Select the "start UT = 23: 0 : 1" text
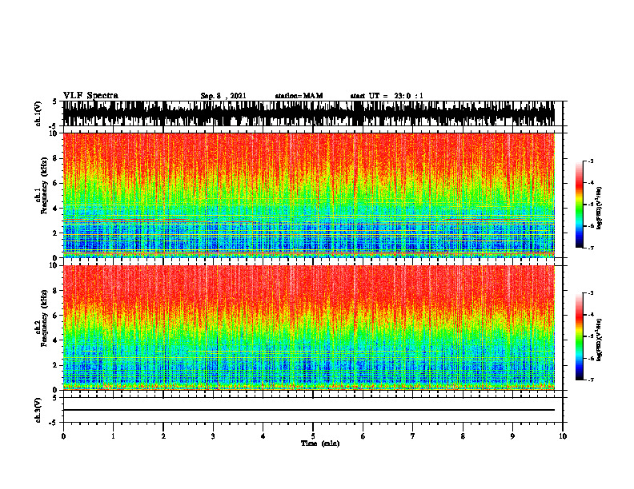This screenshot has height=489, width=634. 387,96
